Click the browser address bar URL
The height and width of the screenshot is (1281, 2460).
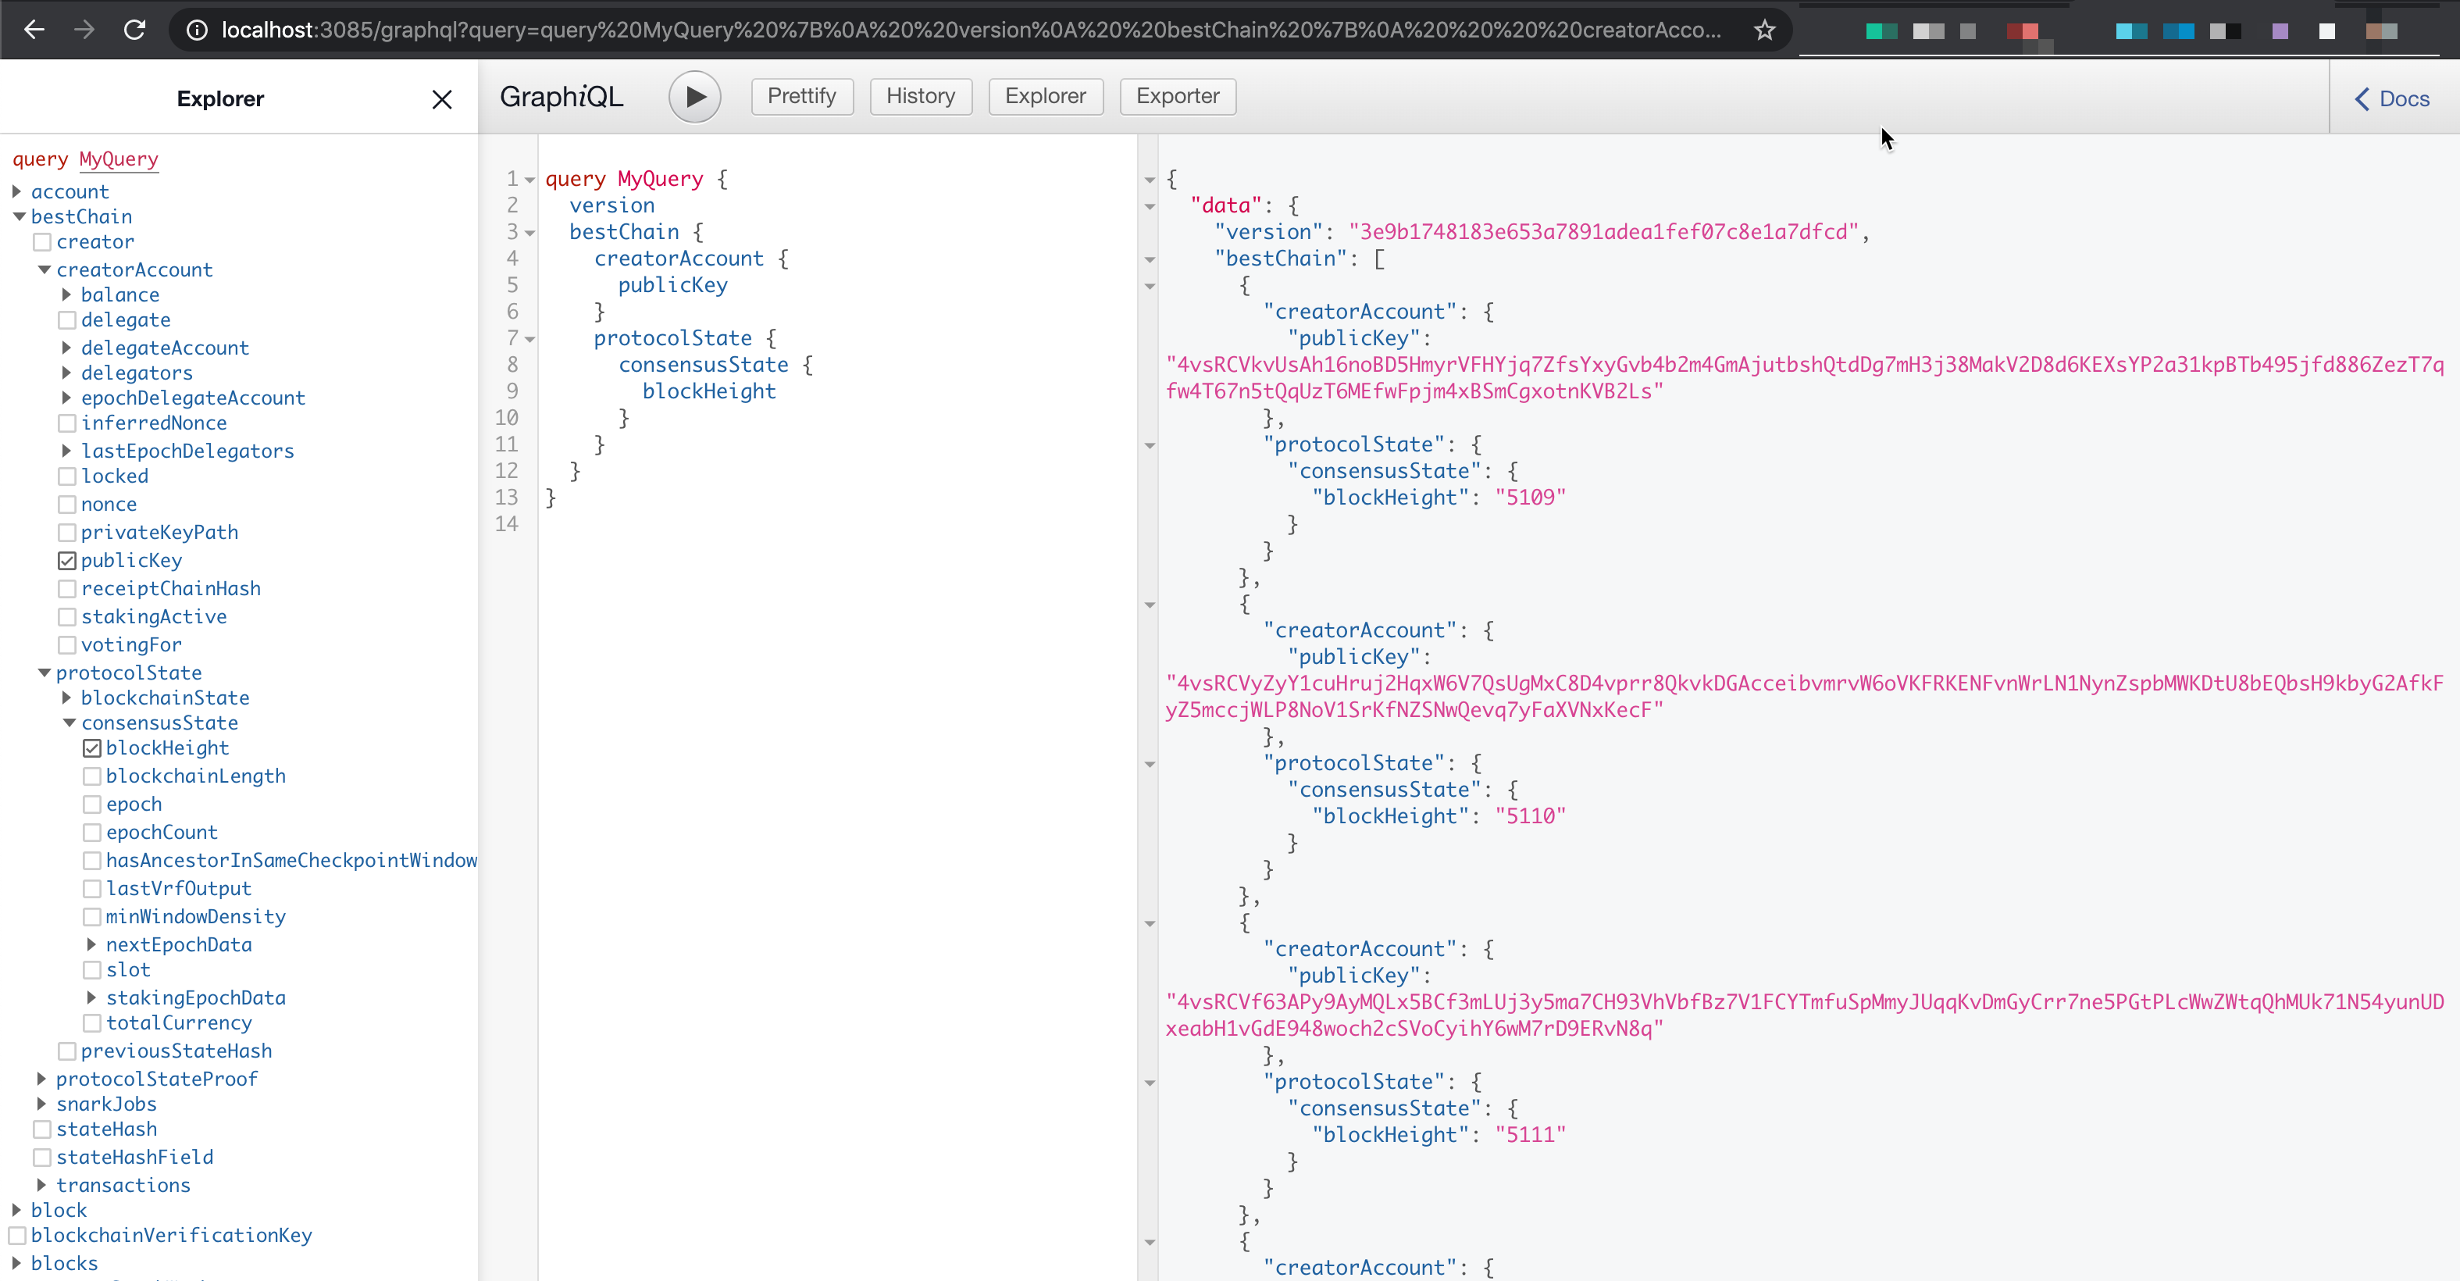[970, 30]
